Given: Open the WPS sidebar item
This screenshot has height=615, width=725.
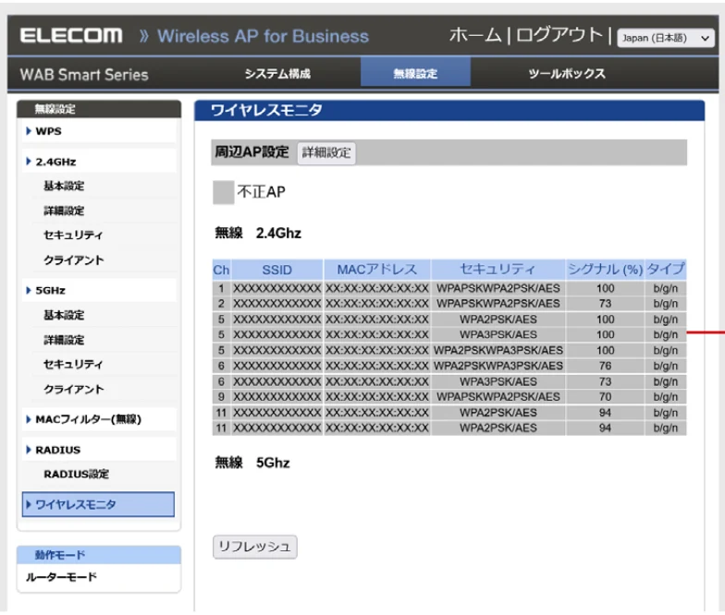Looking at the screenshot, I should [x=48, y=131].
